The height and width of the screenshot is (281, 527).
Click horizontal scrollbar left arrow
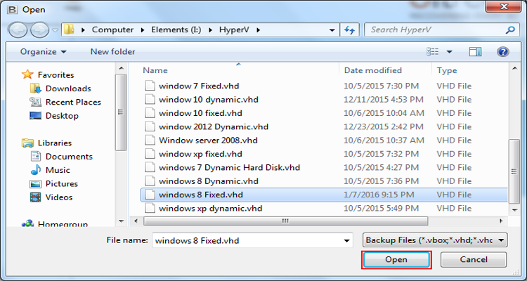pos(136,221)
